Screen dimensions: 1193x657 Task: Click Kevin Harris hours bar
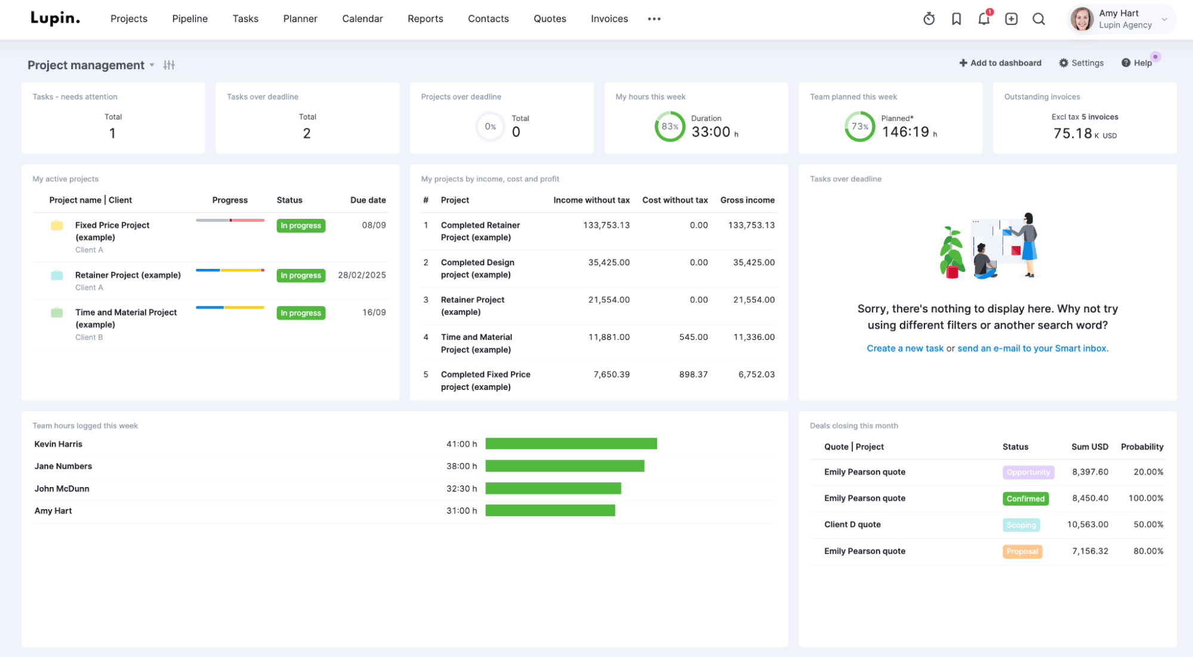571,444
